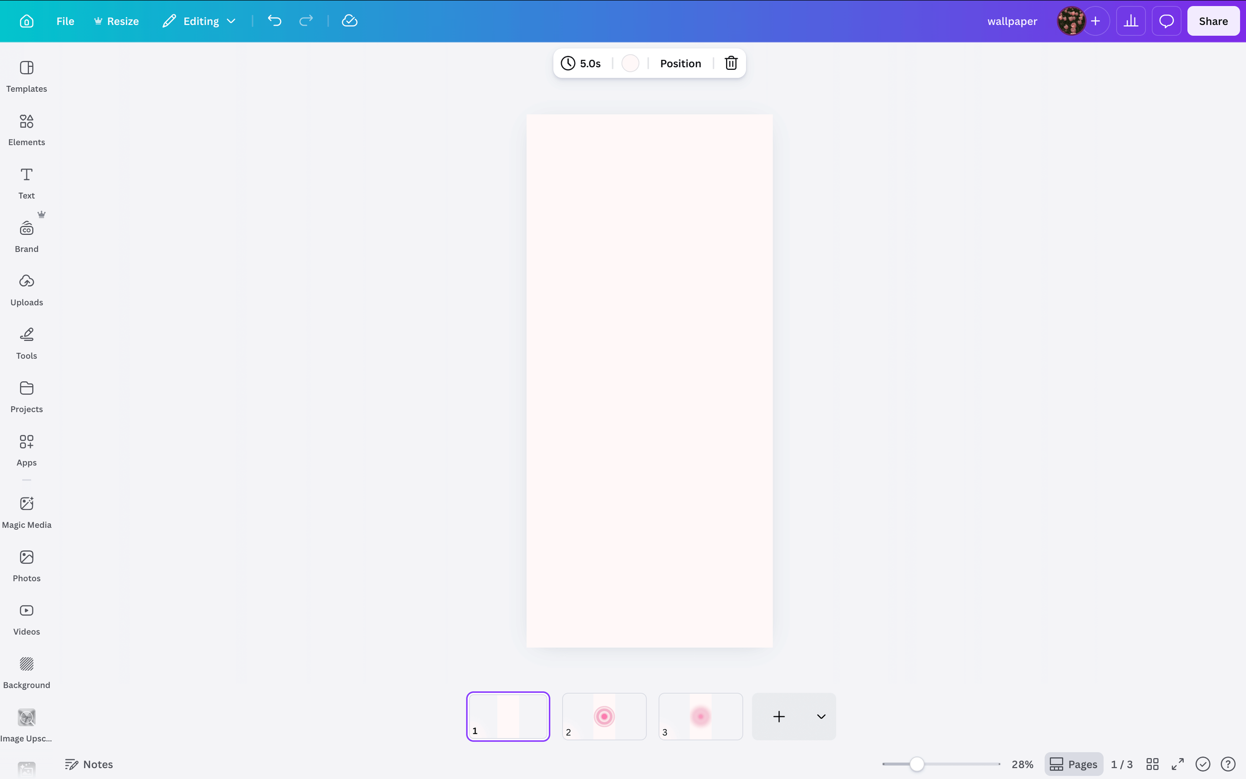
Task: Open the background color swatch
Action: coord(629,63)
